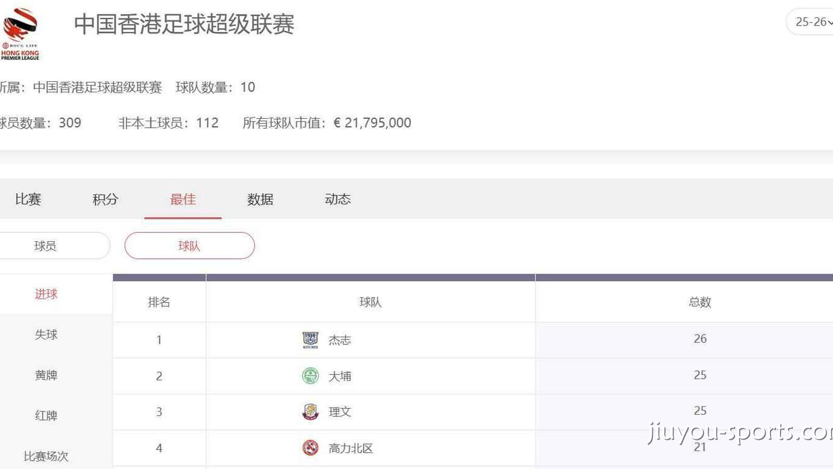The width and height of the screenshot is (833, 469).
Task: Select the 最佳 tab
Action: coord(183,199)
